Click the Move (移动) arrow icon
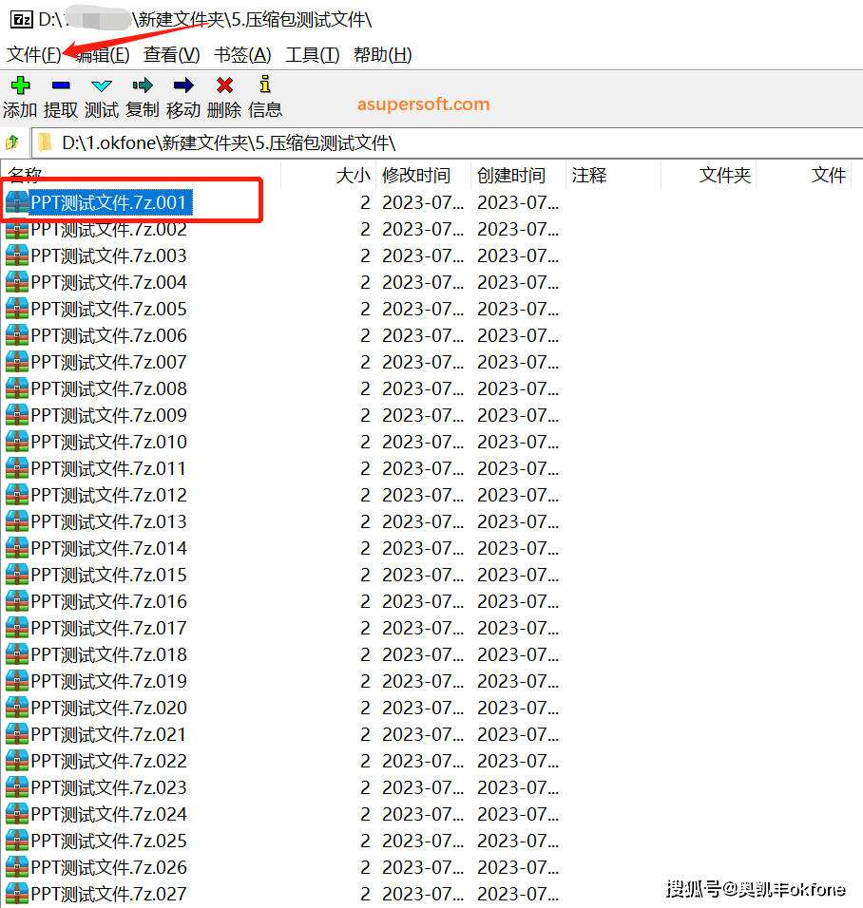This screenshot has width=863, height=908. click(183, 86)
